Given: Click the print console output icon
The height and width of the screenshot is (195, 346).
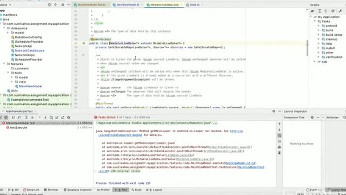Looking at the screenshot, I should point(280,147).
